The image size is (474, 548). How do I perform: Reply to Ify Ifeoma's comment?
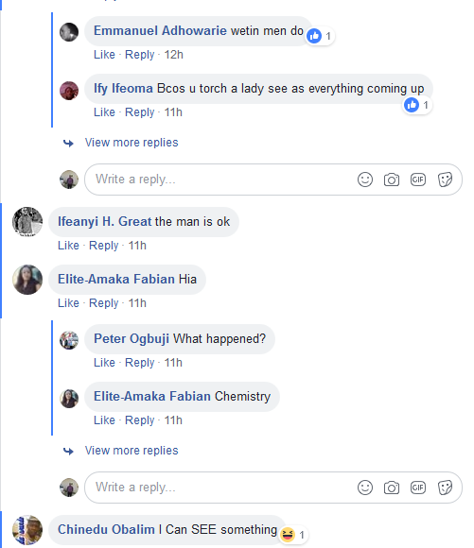coord(139,112)
